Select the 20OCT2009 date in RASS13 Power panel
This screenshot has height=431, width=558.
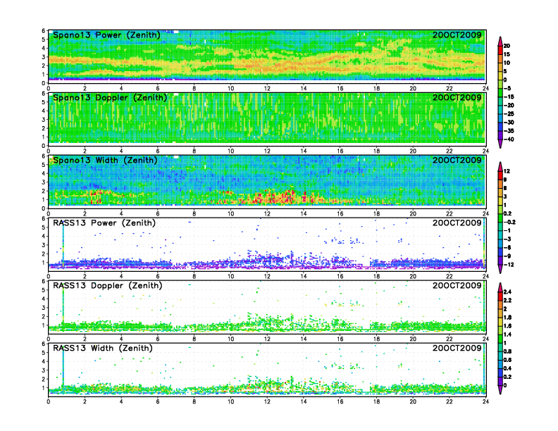pos(457,223)
